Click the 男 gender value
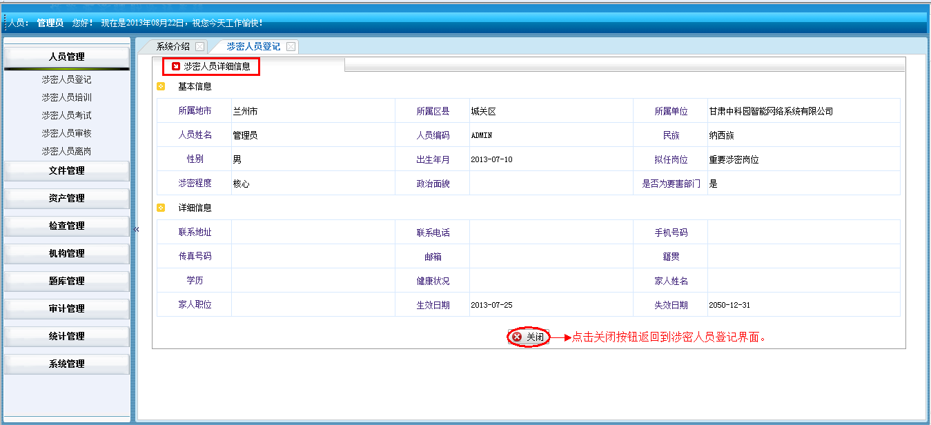931x425 pixels. (x=237, y=159)
